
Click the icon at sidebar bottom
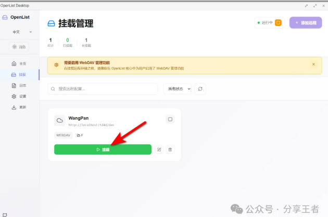5,213
